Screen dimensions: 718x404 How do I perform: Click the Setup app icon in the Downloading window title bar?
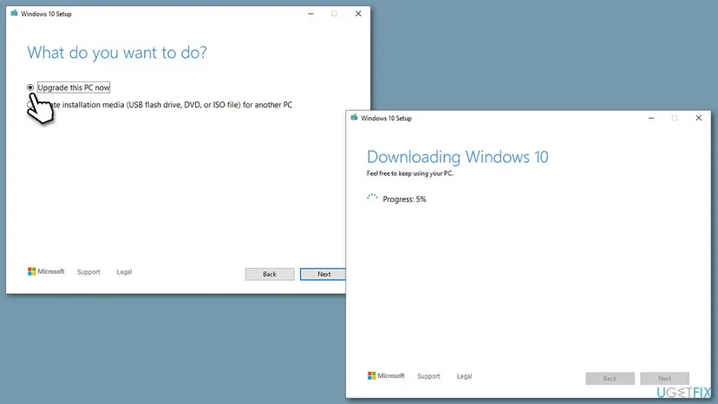click(354, 118)
